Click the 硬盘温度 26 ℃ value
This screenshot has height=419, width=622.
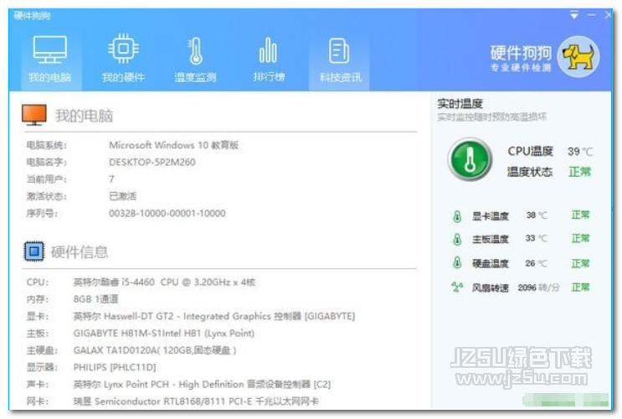(537, 263)
